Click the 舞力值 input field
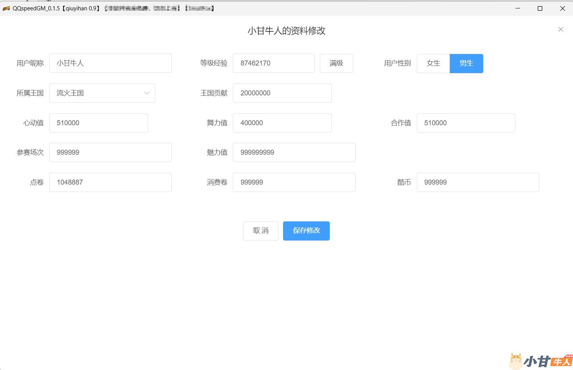Viewport: 573px width, 370px height. [x=282, y=123]
